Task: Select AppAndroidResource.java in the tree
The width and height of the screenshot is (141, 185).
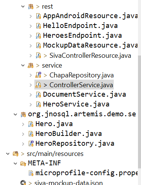Action: (90, 16)
